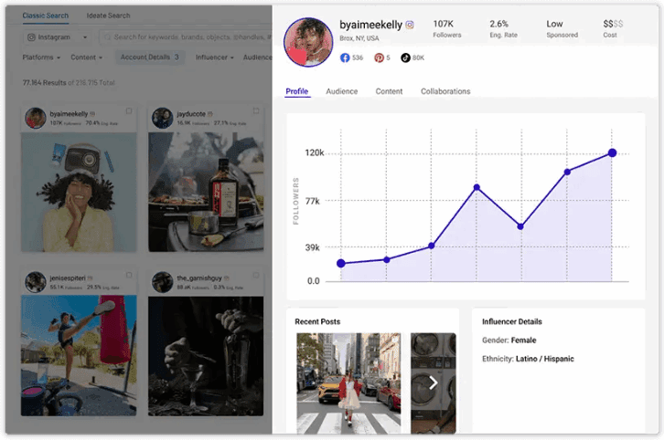The width and height of the screenshot is (664, 440).
Task: Tick the checkbox on jayducote's card
Action: [x=256, y=111]
